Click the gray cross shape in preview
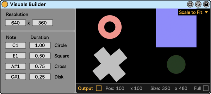211x94 pixels. (x=110, y=64)
